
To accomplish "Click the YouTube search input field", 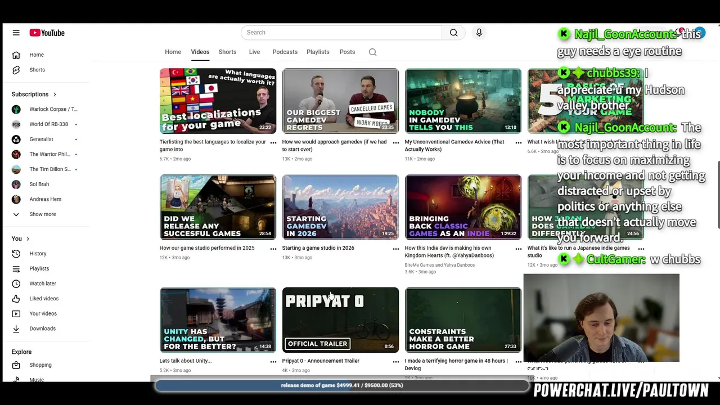I will tap(341, 33).
